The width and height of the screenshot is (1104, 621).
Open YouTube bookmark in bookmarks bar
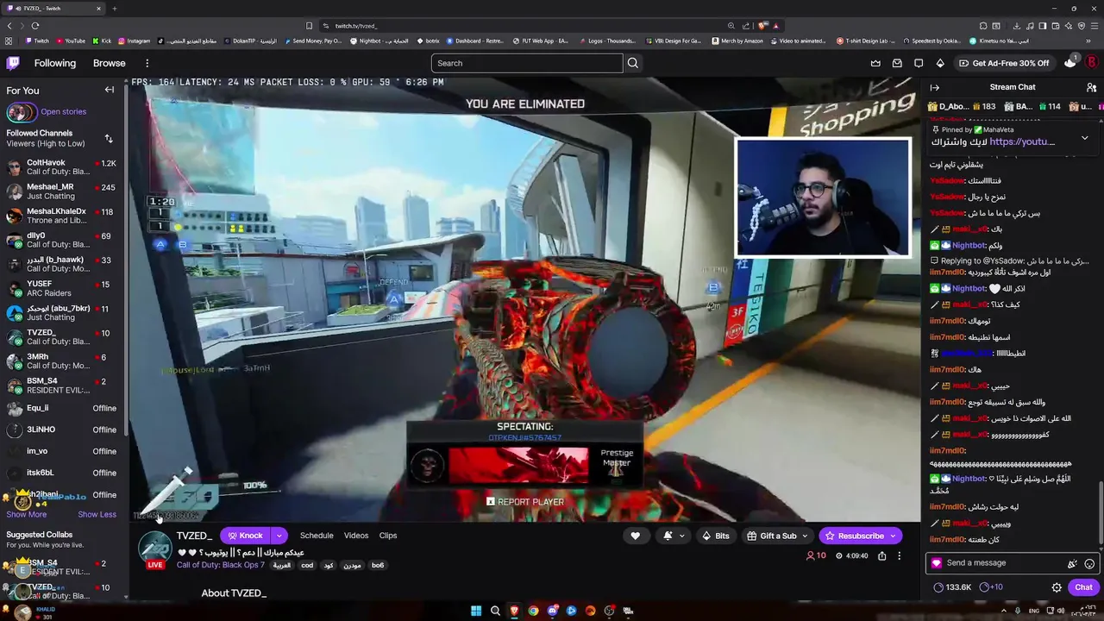(71, 41)
